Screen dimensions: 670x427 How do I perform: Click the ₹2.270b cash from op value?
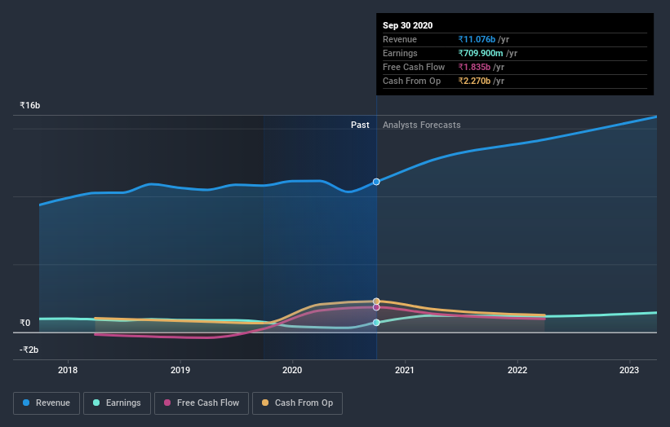[x=474, y=81]
